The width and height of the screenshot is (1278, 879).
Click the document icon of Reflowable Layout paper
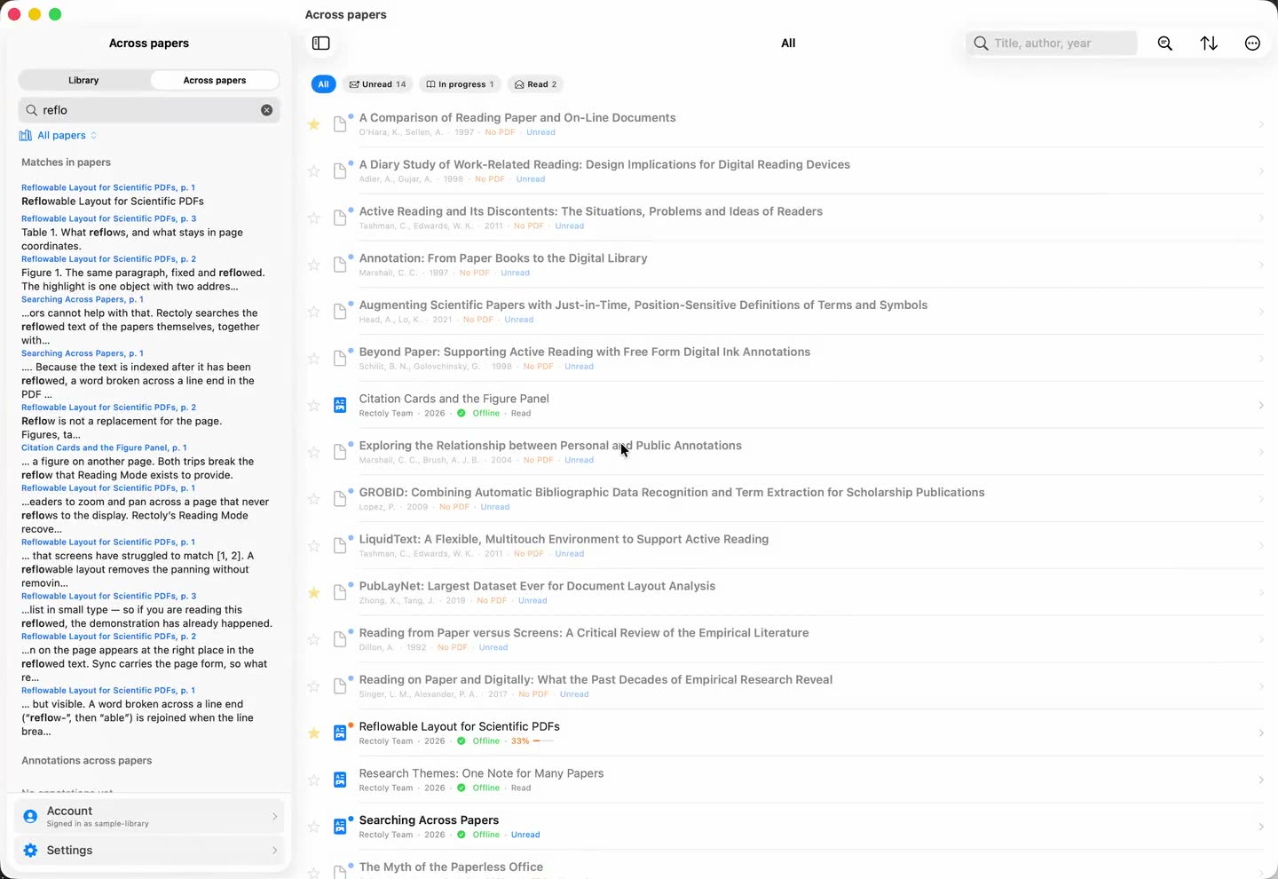(340, 733)
